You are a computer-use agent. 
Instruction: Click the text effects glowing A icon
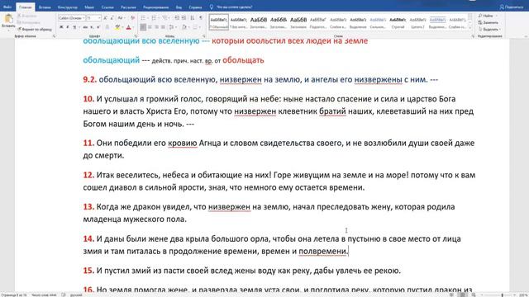pos(107,27)
